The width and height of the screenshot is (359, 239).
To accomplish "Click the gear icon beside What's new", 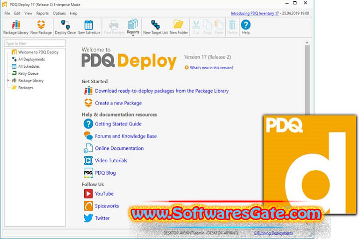I will [186, 68].
